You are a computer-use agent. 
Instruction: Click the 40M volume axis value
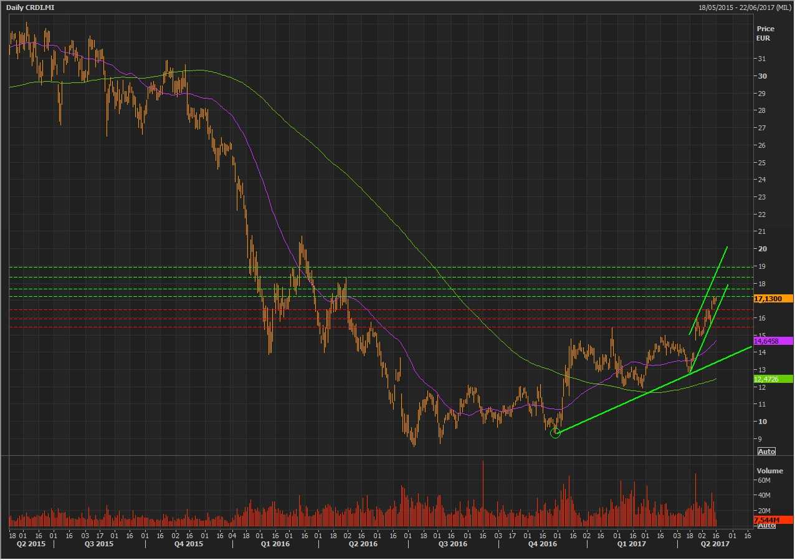point(764,496)
